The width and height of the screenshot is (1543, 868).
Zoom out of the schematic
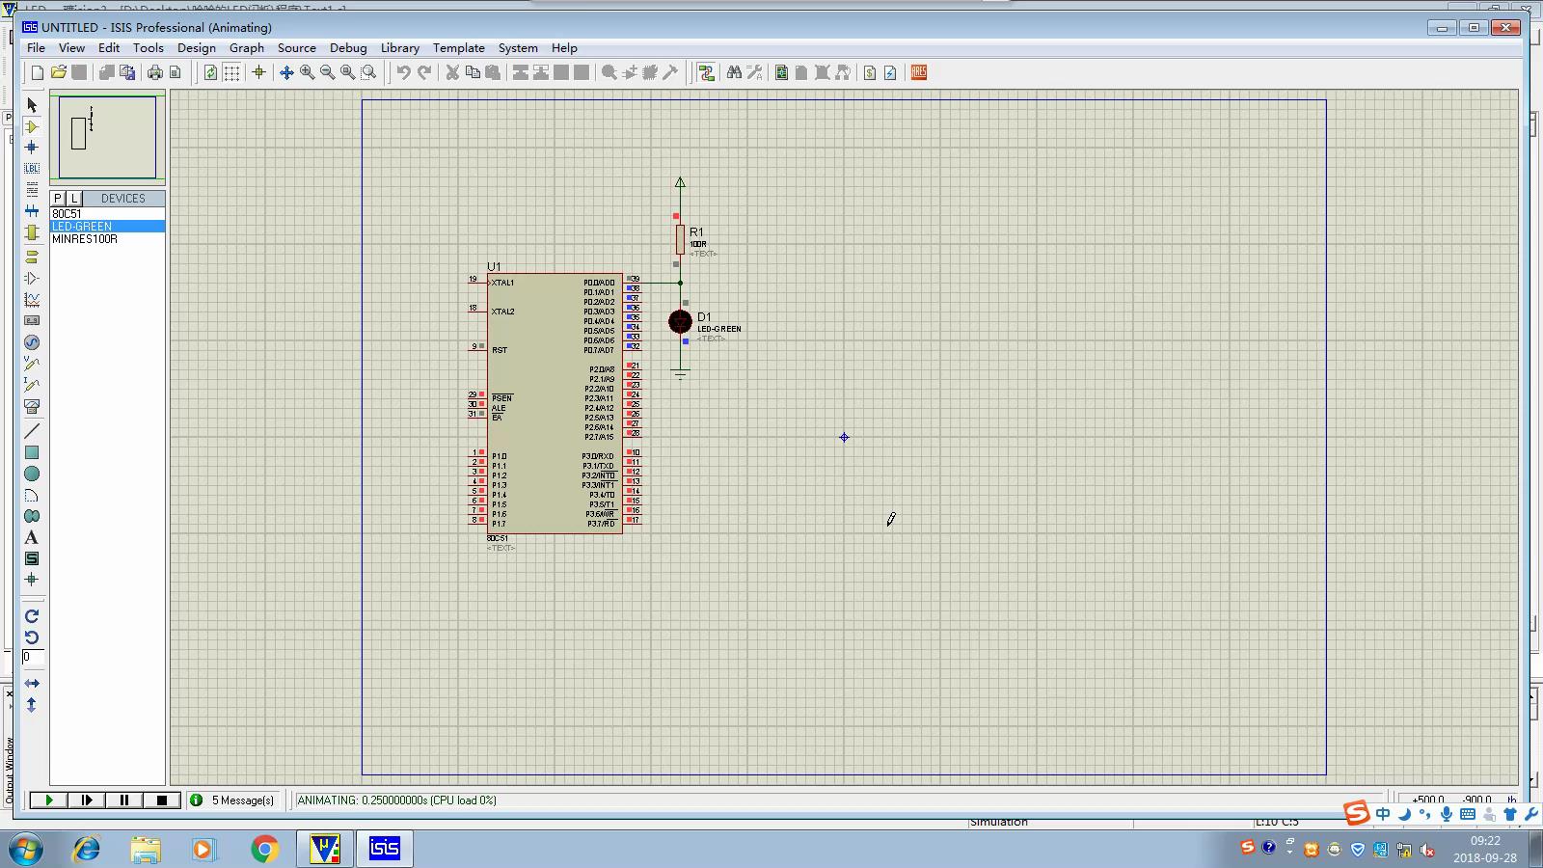tap(327, 72)
